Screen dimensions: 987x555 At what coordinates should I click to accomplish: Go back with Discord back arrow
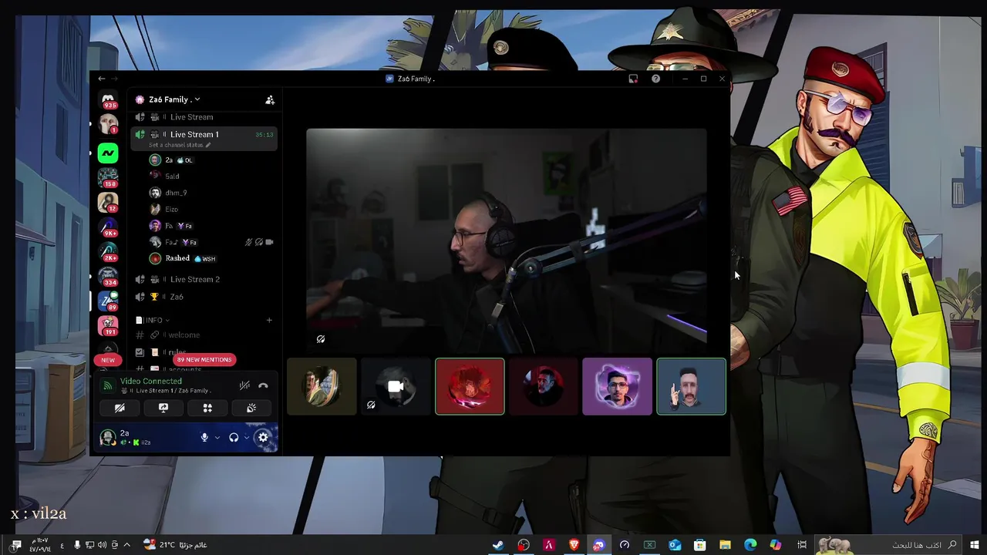pos(102,79)
